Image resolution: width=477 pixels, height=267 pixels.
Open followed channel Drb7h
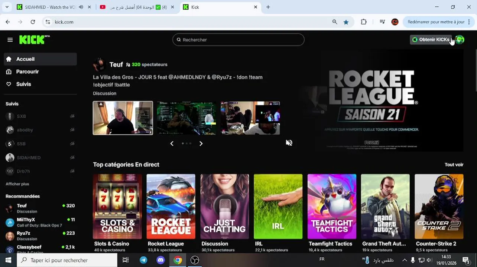click(40, 171)
